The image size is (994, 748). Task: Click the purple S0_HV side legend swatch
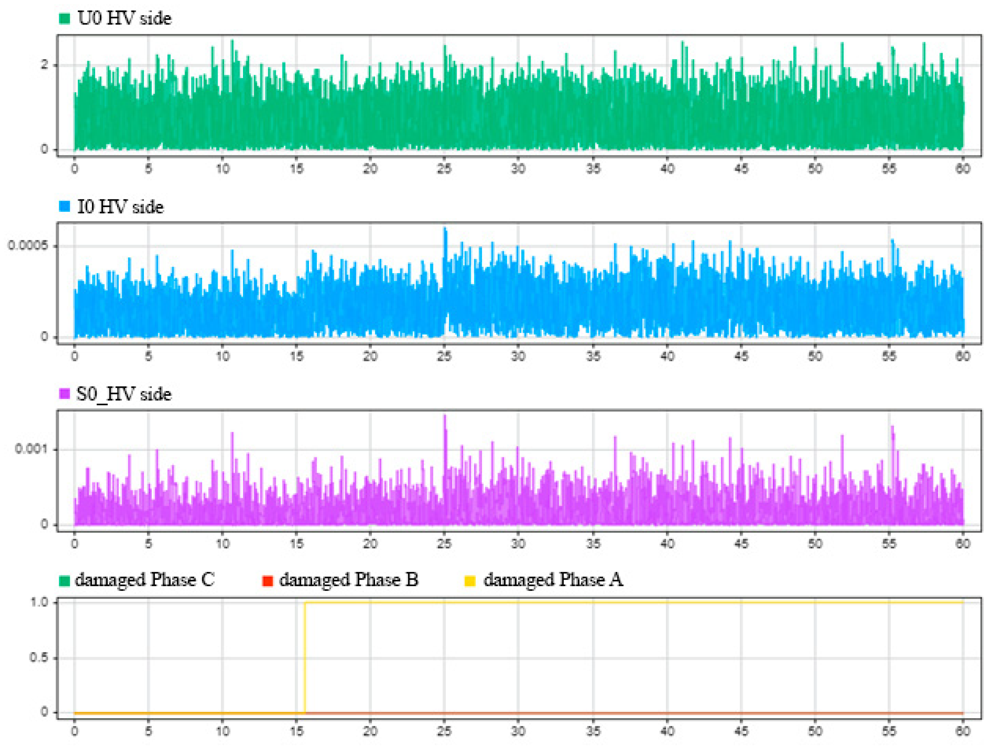point(64,394)
